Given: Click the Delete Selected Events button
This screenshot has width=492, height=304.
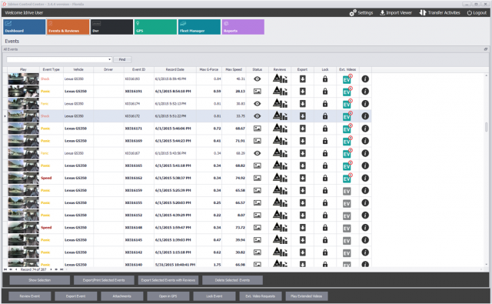Looking at the screenshot, I should 232,280.
